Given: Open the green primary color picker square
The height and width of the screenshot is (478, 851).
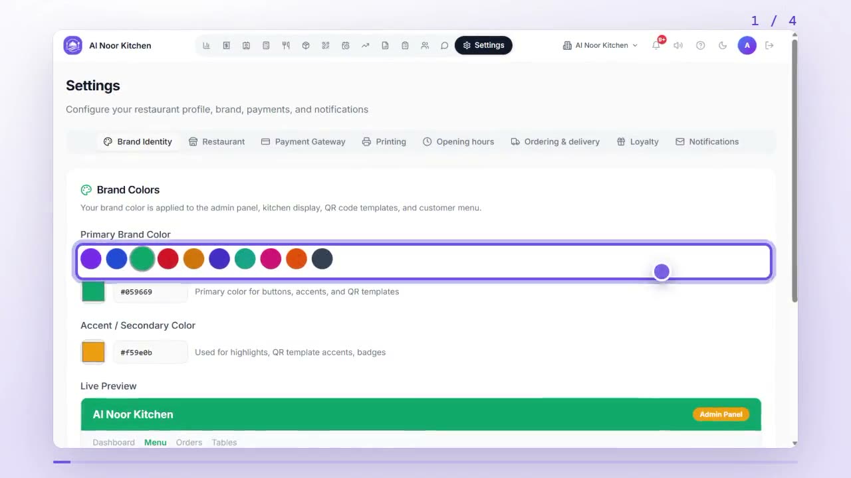Looking at the screenshot, I should click(x=93, y=291).
